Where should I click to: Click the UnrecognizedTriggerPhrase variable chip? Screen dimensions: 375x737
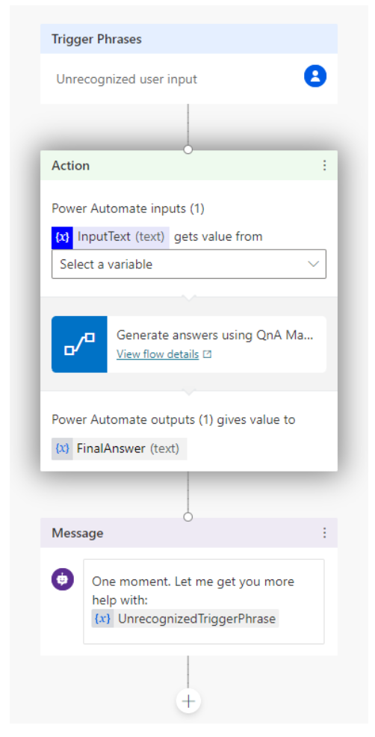(x=185, y=619)
